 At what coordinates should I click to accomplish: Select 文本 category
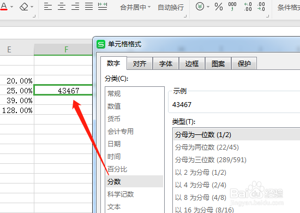click(134, 206)
